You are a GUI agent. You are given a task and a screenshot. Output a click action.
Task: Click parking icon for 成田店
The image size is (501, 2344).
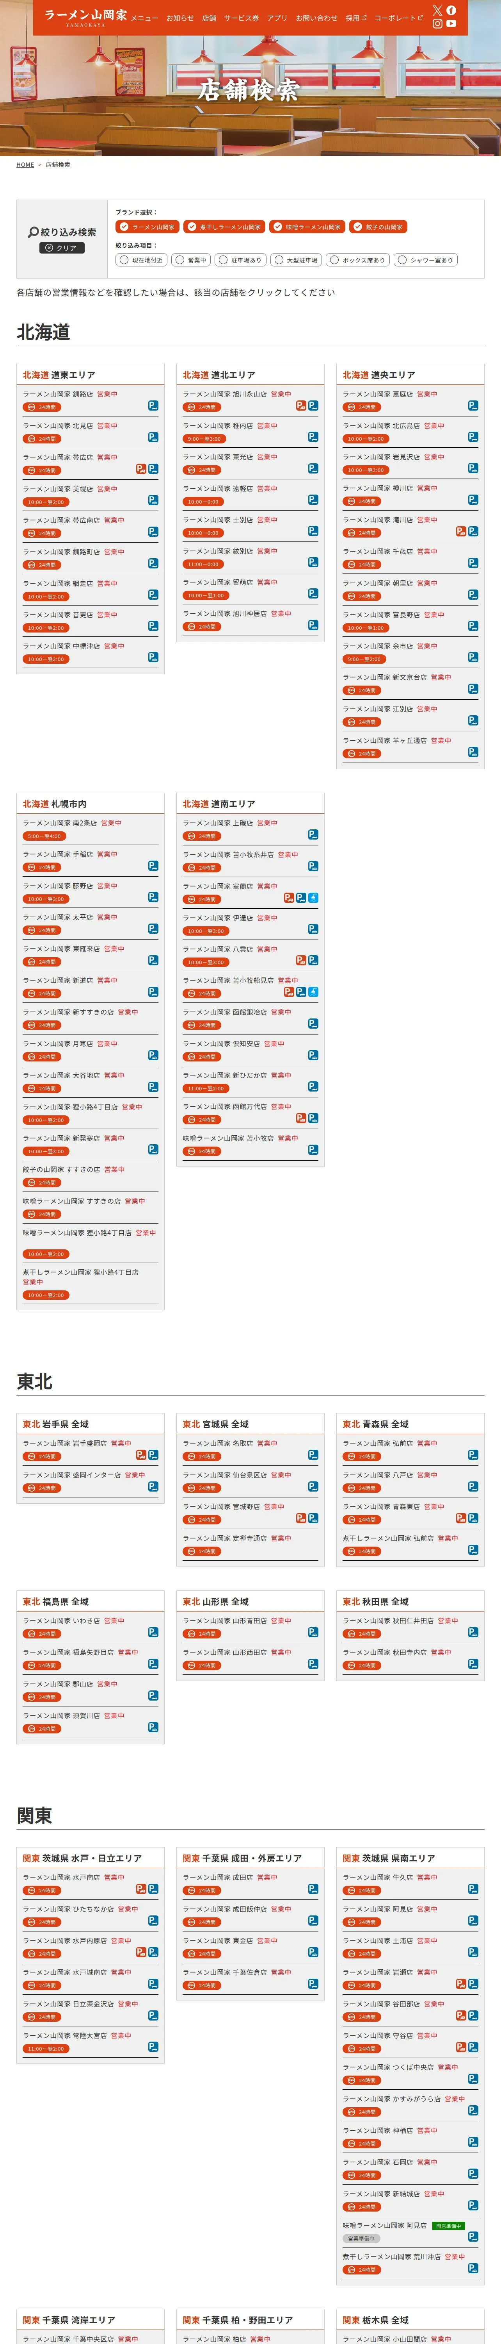[313, 1889]
